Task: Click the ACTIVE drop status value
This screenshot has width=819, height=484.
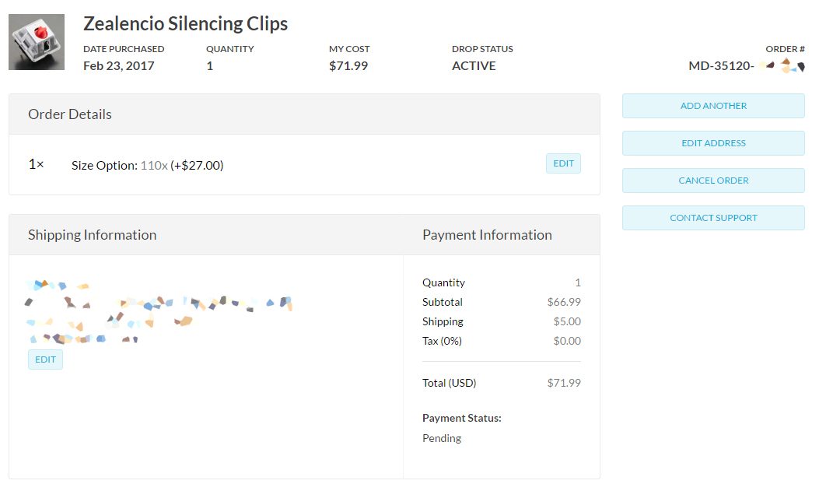Action: [x=473, y=66]
